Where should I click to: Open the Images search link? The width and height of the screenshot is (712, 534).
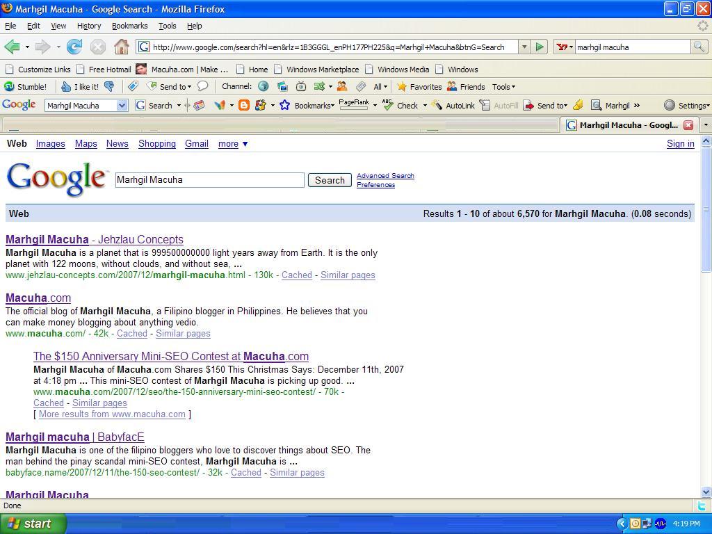pos(50,144)
